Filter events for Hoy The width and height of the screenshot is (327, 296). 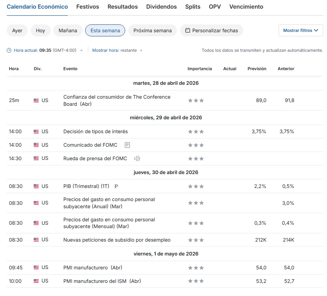coord(40,30)
